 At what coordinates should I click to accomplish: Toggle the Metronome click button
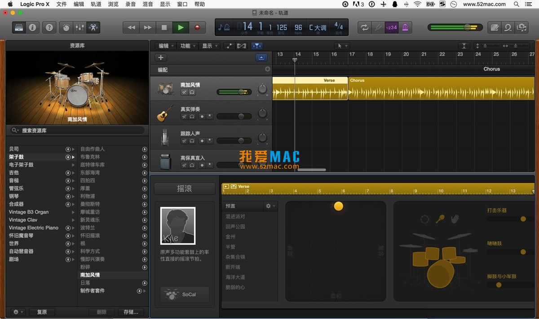pos(405,27)
